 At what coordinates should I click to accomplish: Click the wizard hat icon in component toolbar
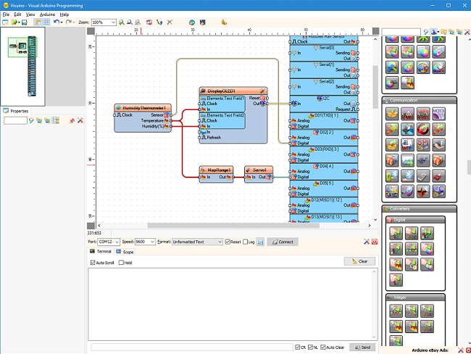pos(434,32)
